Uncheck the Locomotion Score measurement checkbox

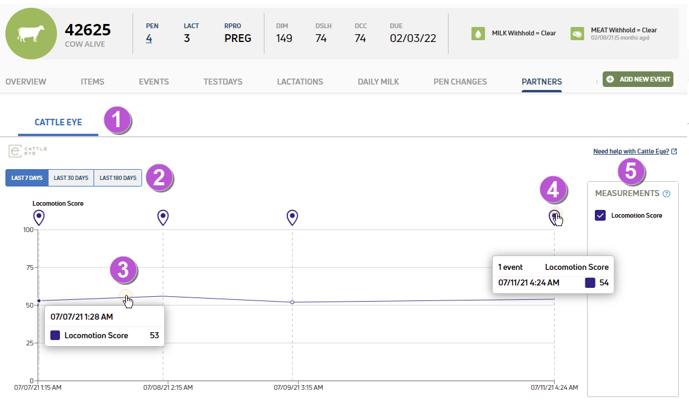point(600,215)
